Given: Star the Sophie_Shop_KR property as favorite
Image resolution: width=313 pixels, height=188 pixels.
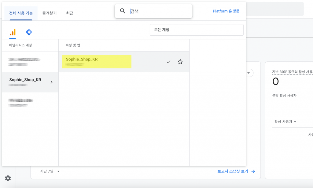Looking at the screenshot, I should pos(180,62).
